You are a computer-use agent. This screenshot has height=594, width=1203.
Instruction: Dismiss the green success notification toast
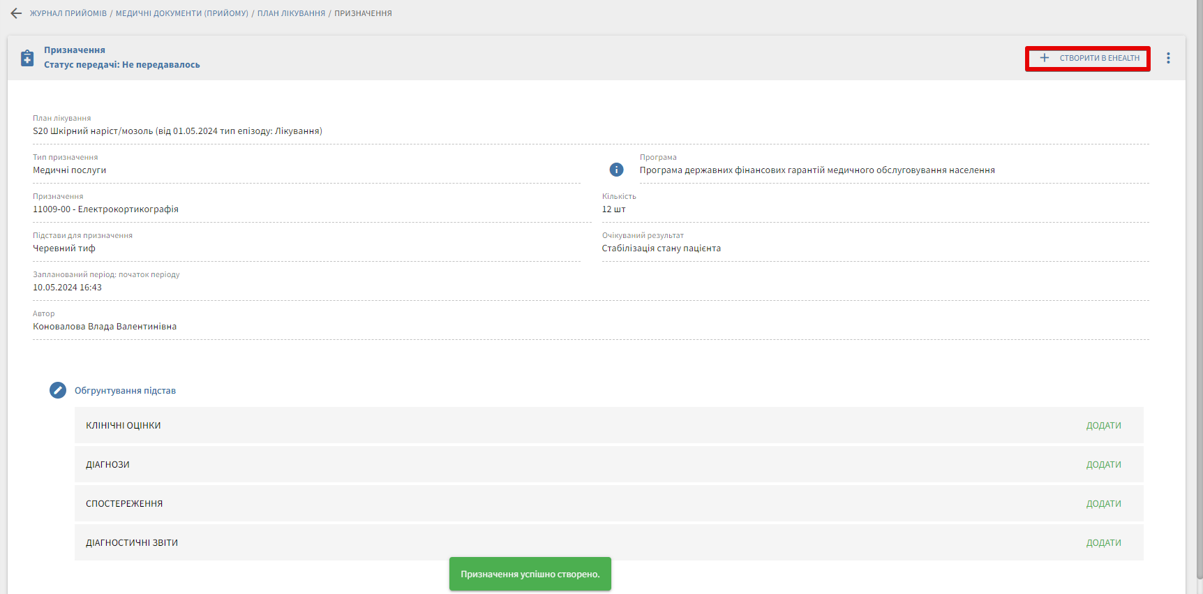530,574
